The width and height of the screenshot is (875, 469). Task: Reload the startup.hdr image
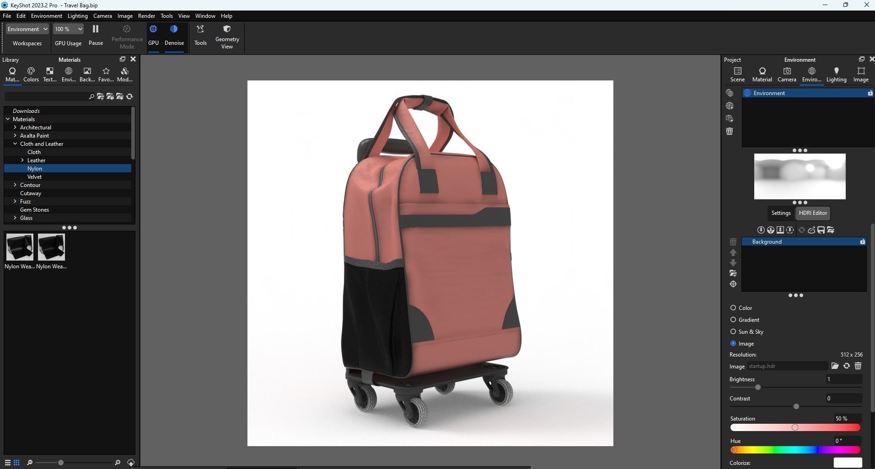847,366
